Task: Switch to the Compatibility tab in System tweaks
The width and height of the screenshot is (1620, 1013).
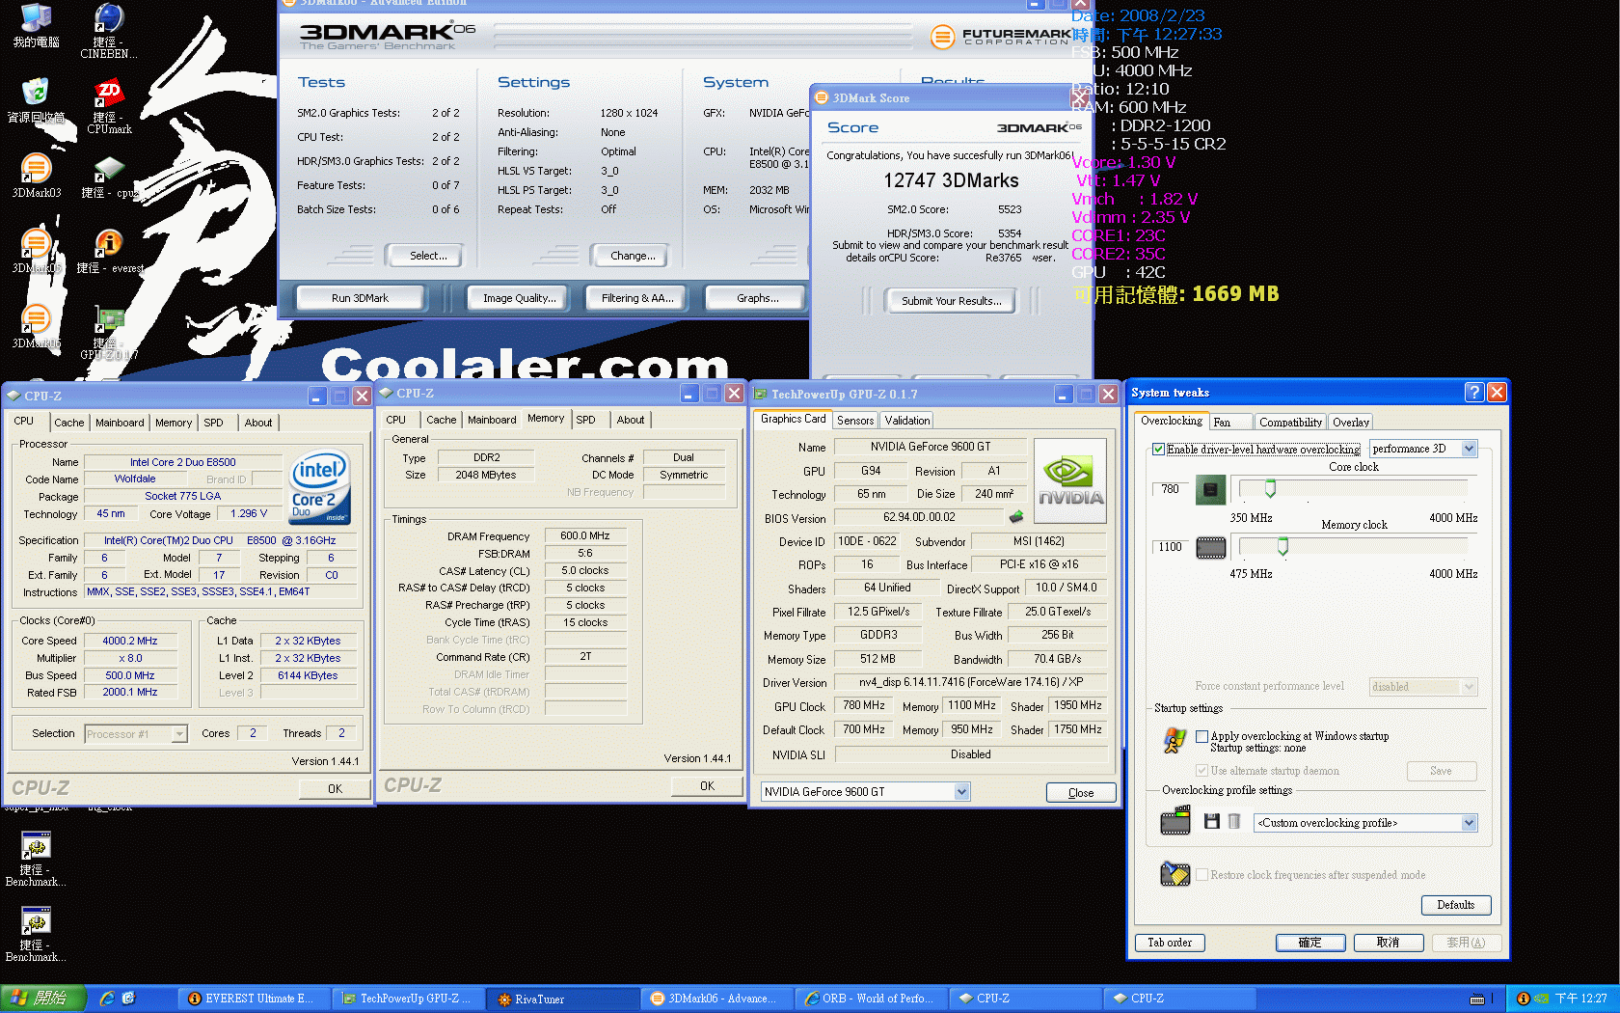Action: coord(1290,422)
